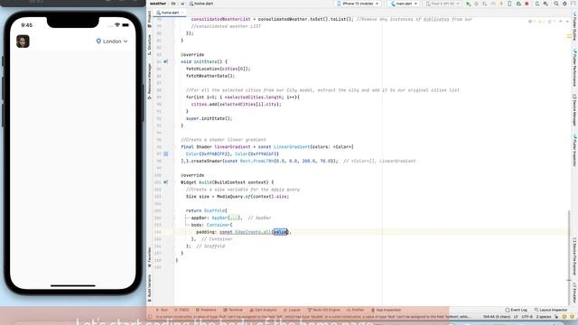Open the Resource Manager tool window
This screenshot has width=578, height=325.
point(149,81)
